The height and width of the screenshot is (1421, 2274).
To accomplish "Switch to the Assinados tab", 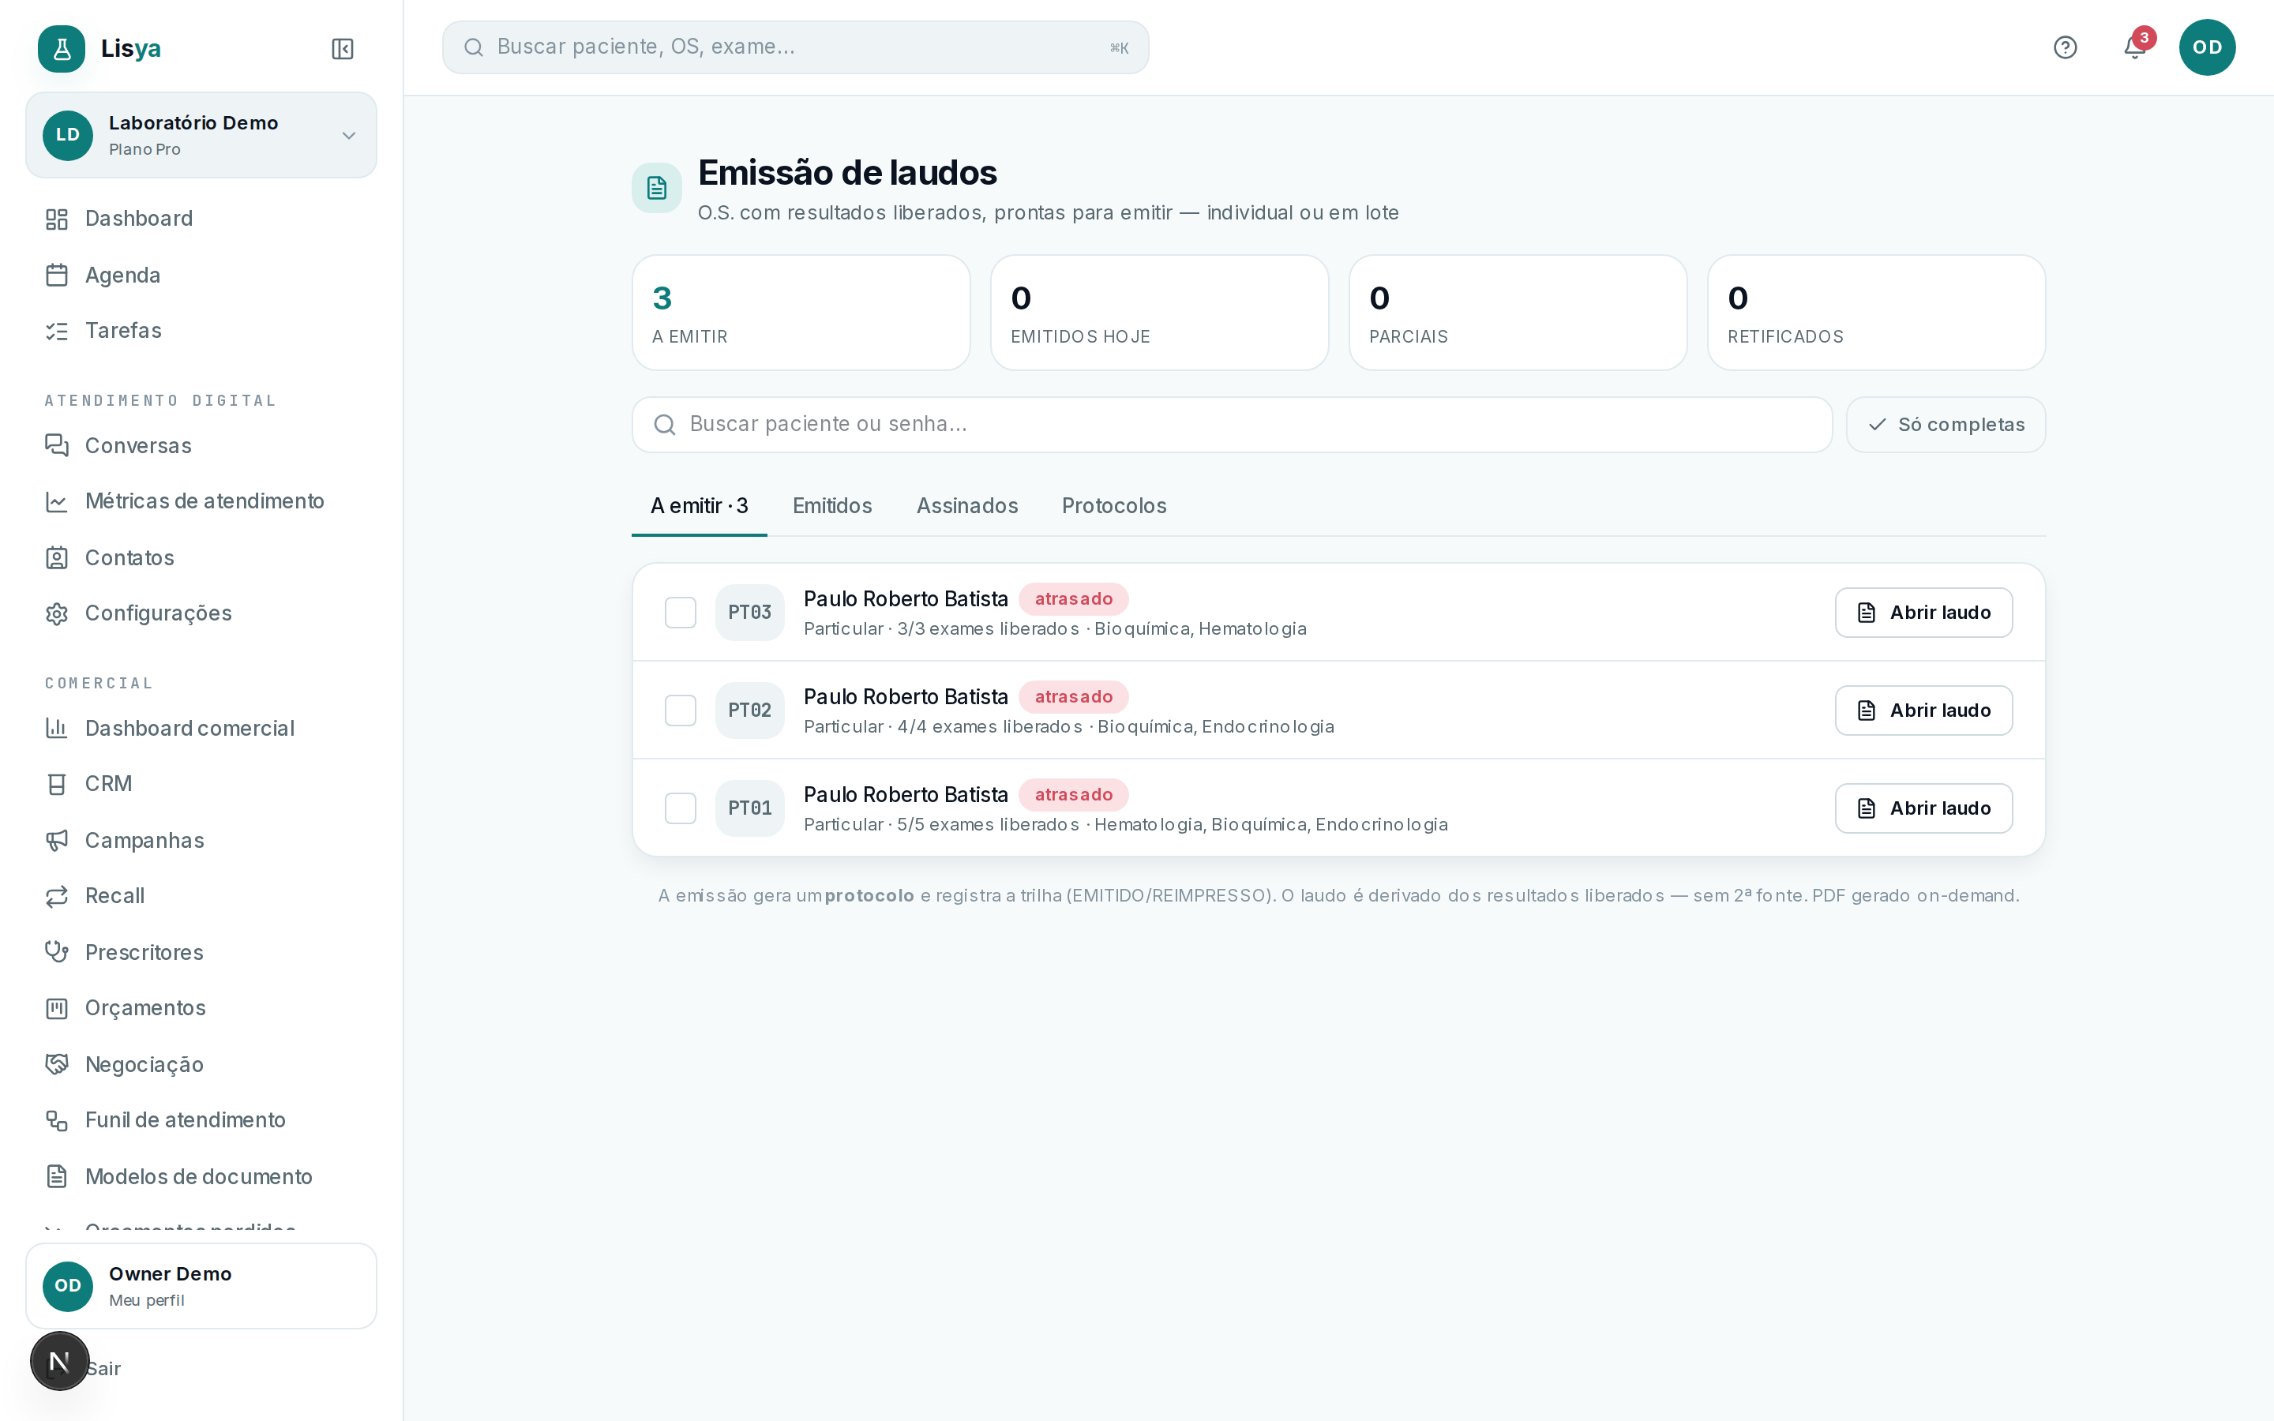I will coord(967,505).
